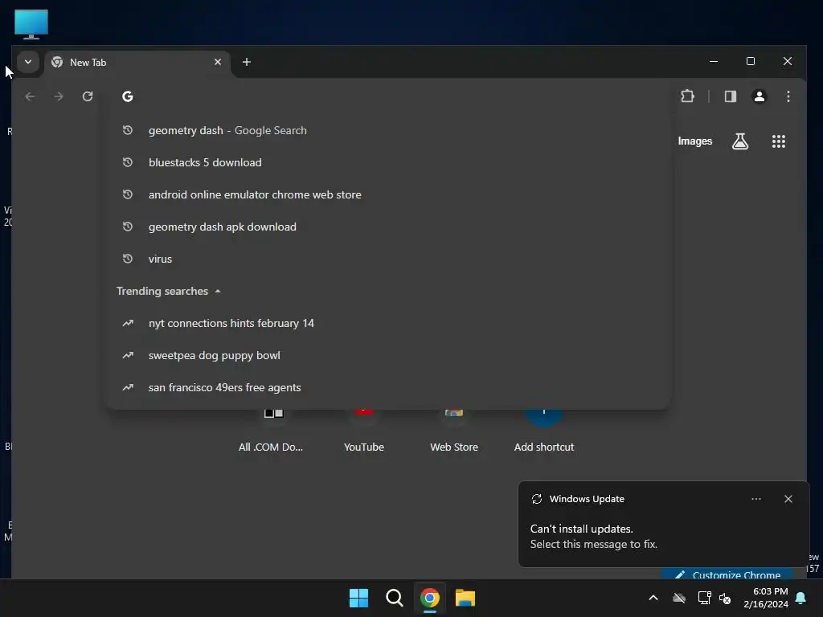This screenshot has height=617, width=823.
Task: Click the Customize Chrome button
Action: pyautogui.click(x=727, y=574)
